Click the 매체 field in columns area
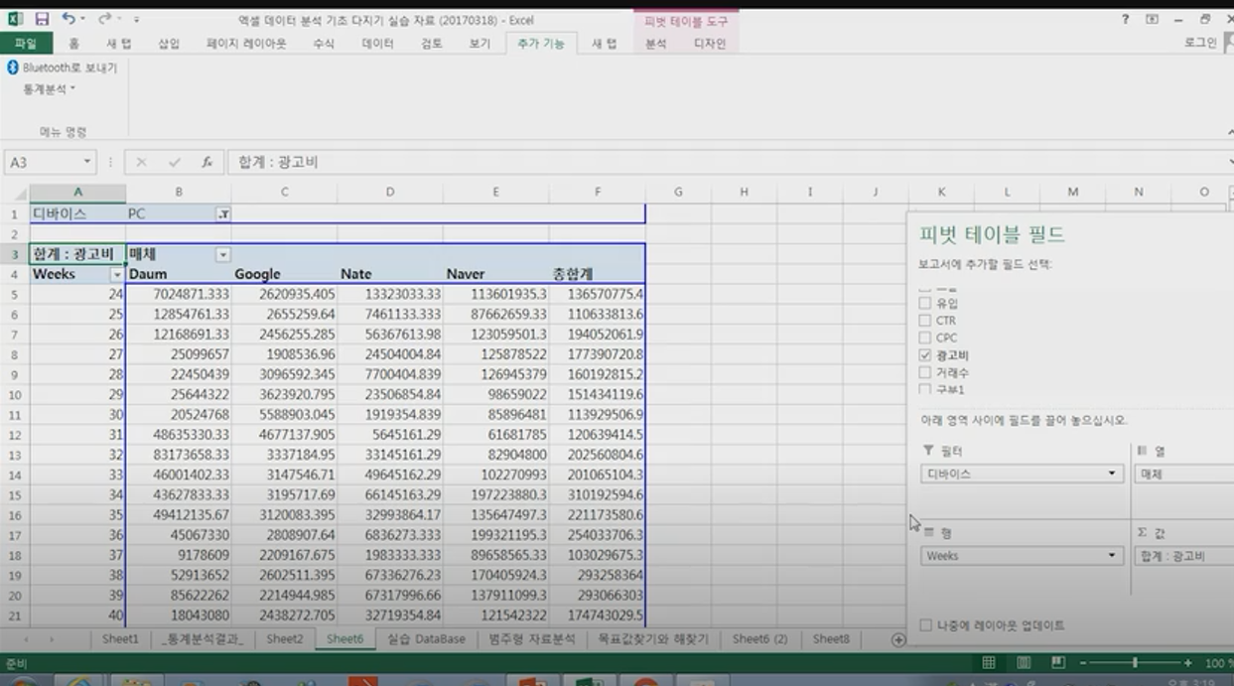Viewport: 1234px width, 686px height. click(1183, 474)
